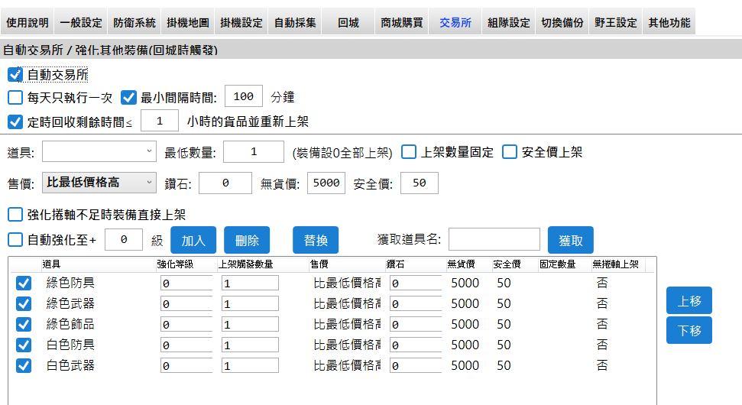The width and height of the screenshot is (742, 405).
Task: Click the 加入 button
Action: (x=193, y=240)
